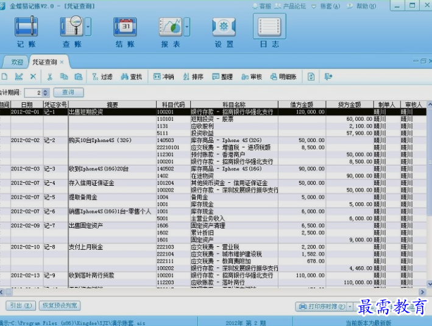Click the 投资收益 account name cell
This screenshot has width=432, height=326.
click(x=234, y=133)
